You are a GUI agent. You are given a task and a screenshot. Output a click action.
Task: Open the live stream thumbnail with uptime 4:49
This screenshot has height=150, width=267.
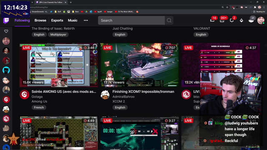click(58, 133)
